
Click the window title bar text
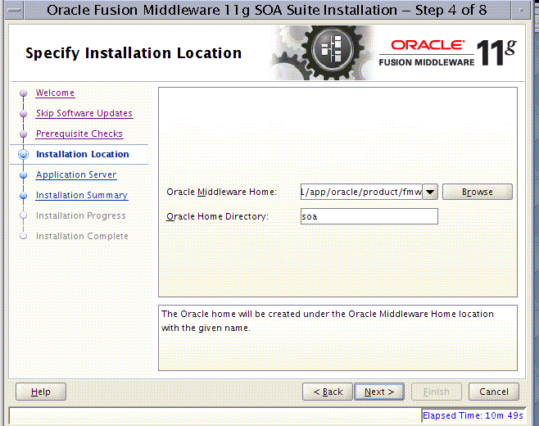[x=267, y=10]
